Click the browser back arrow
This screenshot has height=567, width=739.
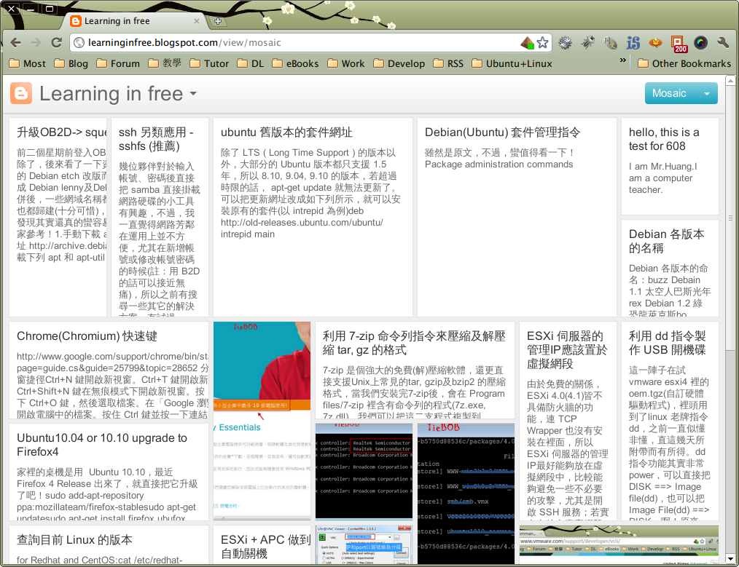[15, 43]
